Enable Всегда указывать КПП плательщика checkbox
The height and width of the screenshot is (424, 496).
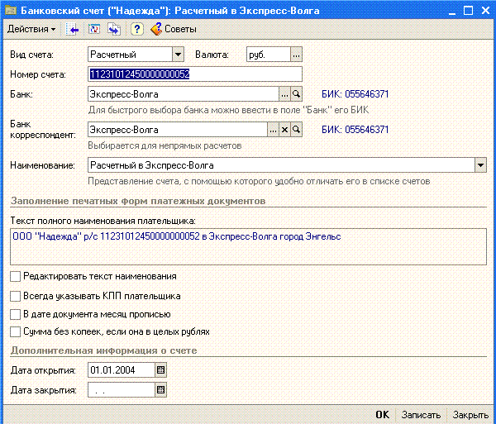[15, 296]
